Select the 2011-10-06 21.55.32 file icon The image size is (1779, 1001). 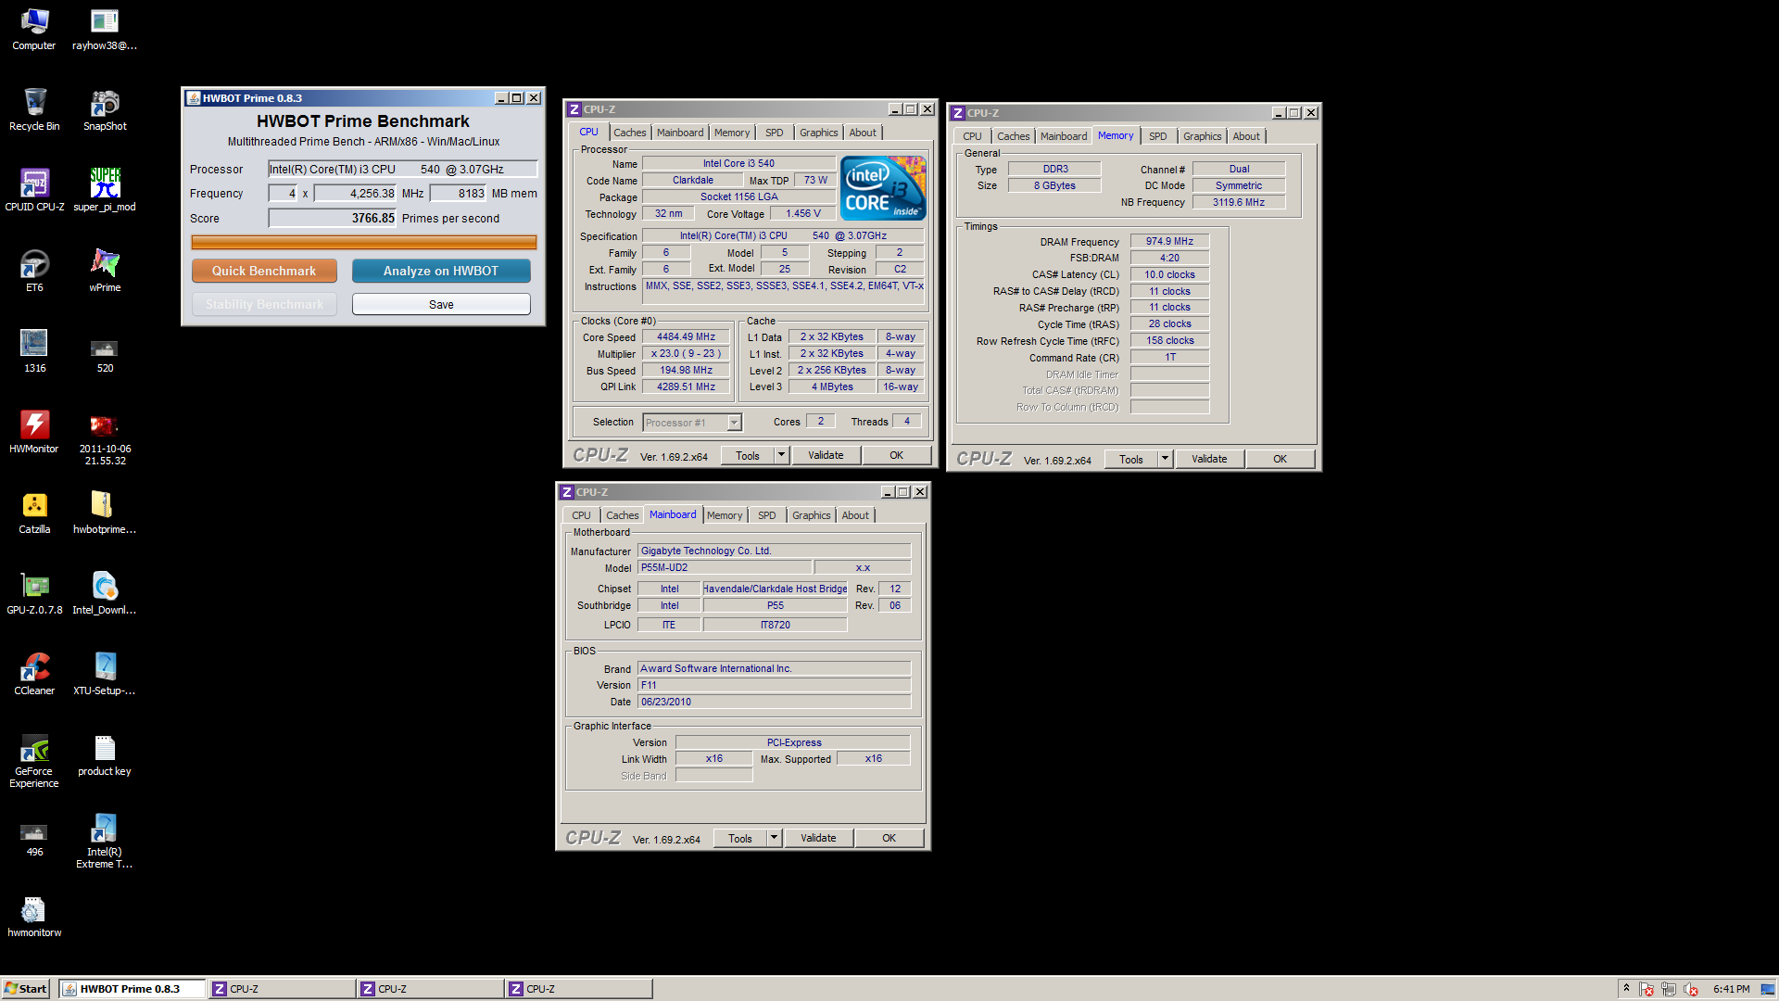pos(105,438)
